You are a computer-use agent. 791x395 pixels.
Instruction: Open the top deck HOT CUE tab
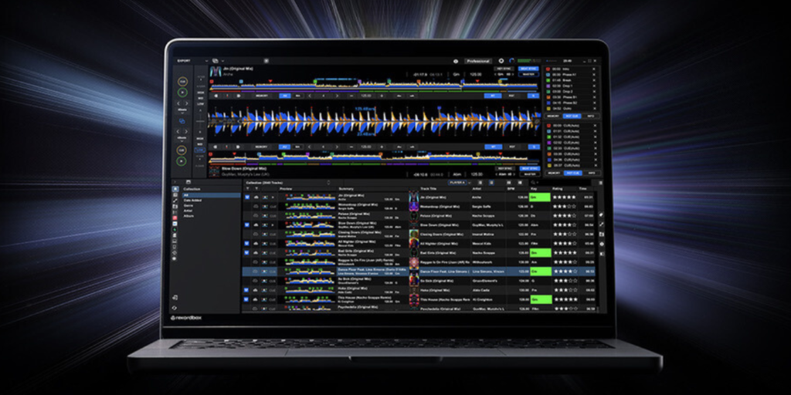[572, 116]
